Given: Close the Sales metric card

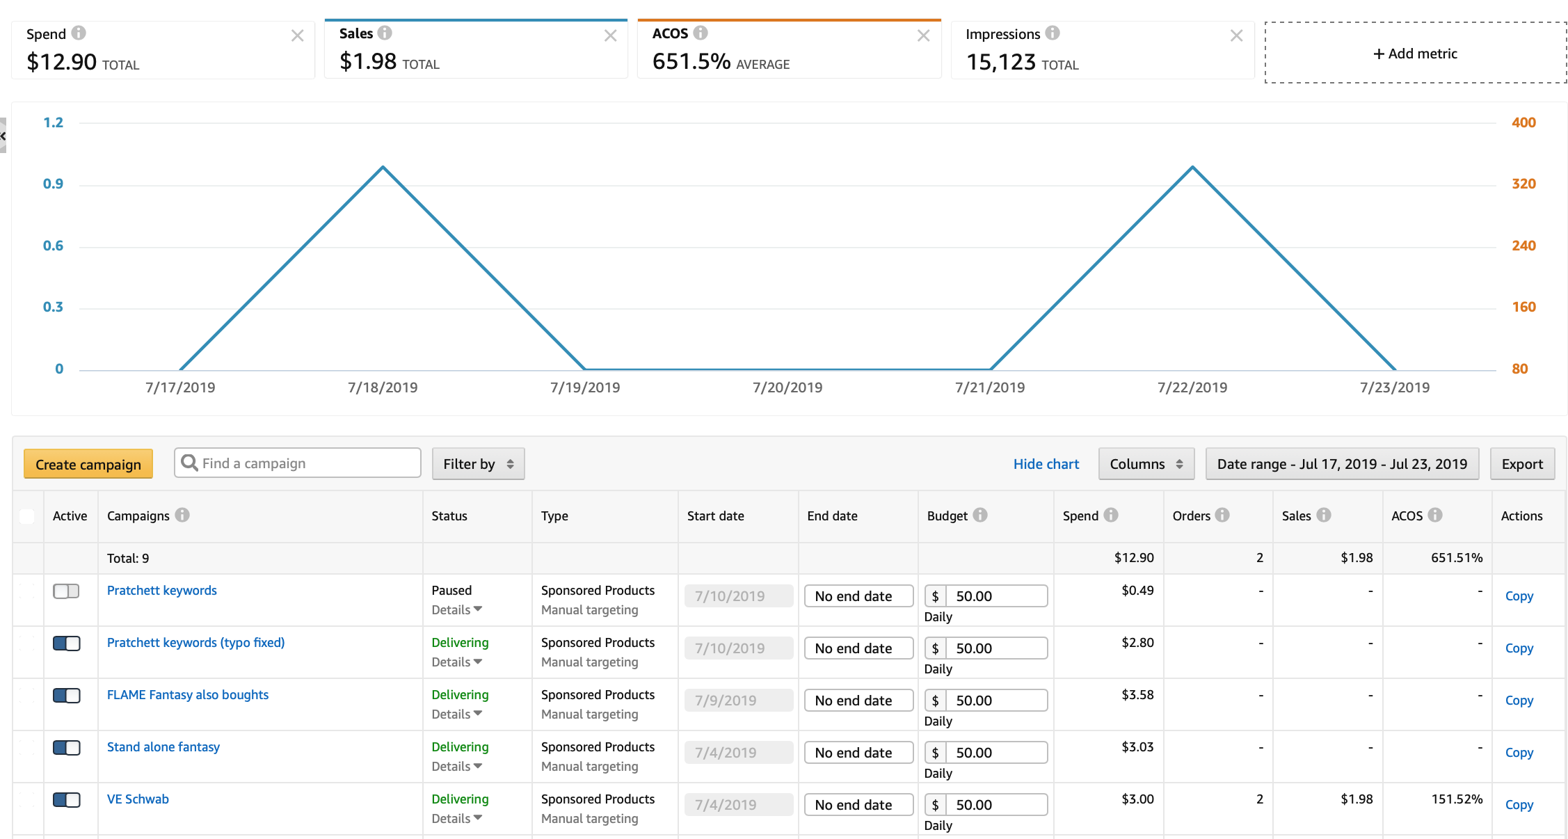Looking at the screenshot, I should click(610, 35).
